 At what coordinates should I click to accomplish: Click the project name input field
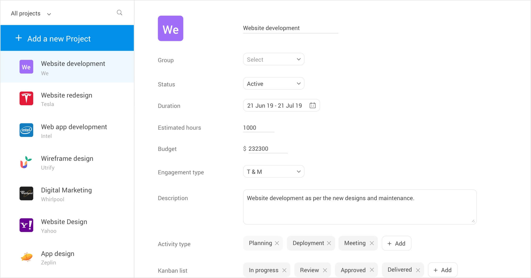click(290, 28)
